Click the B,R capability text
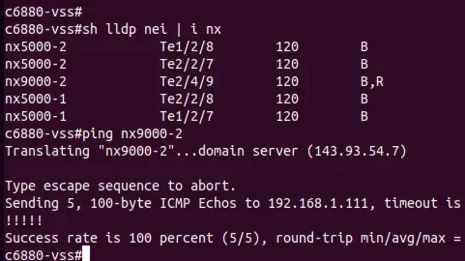This screenshot has height=261, width=465. (x=372, y=82)
